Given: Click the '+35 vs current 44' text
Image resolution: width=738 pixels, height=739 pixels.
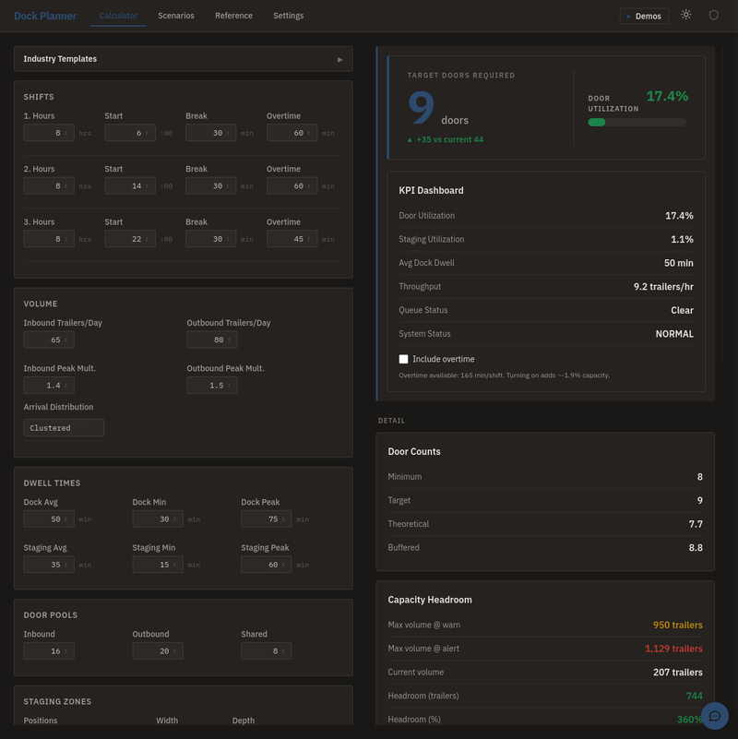Looking at the screenshot, I should coord(449,139).
